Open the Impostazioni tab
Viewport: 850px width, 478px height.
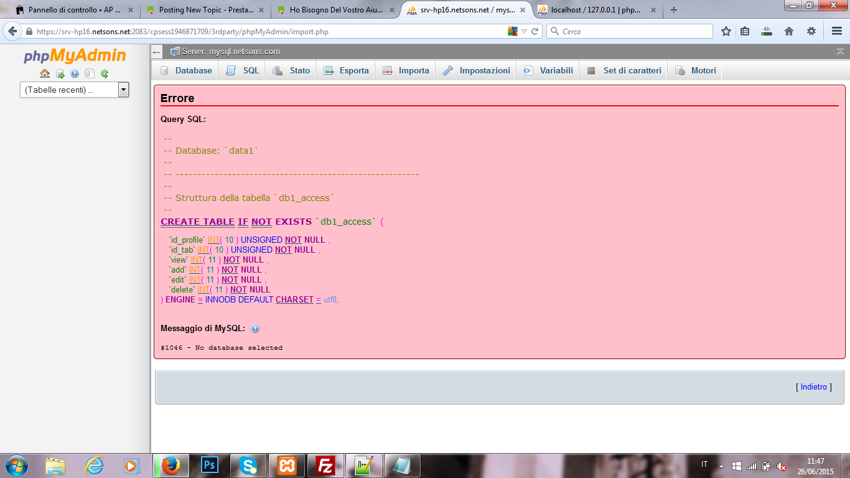[476, 71]
